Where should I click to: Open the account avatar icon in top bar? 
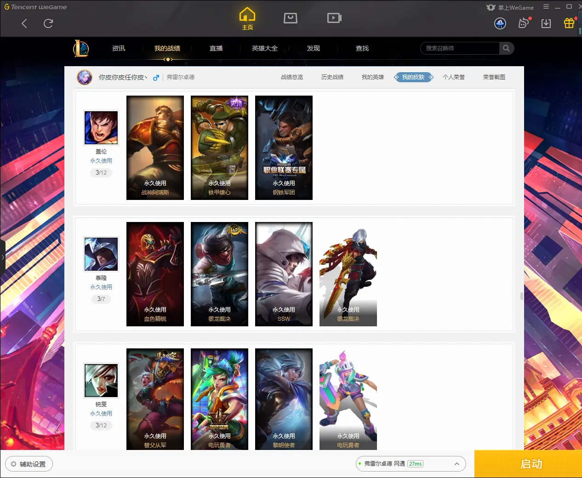point(500,23)
